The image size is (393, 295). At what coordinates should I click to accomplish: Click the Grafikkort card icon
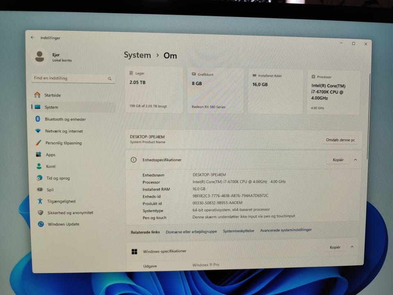(x=194, y=74)
